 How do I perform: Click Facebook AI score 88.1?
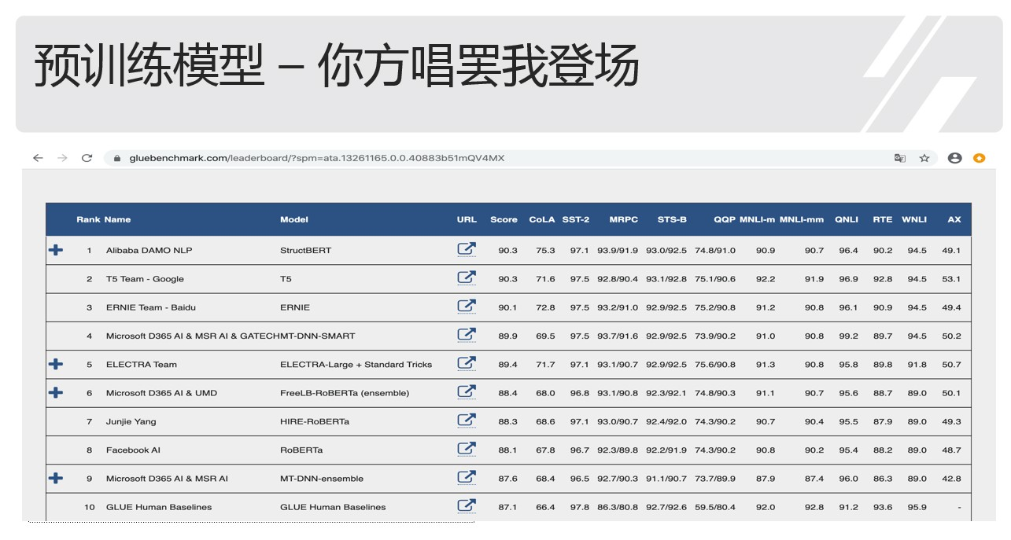[x=508, y=450]
